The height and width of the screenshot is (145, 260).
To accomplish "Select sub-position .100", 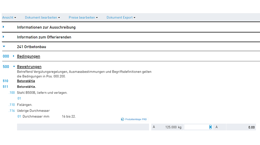I will (x=12, y=93).
